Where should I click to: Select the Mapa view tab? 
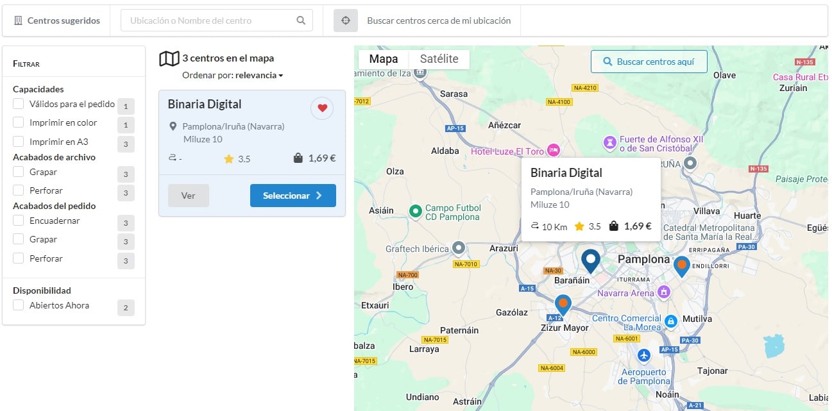384,59
